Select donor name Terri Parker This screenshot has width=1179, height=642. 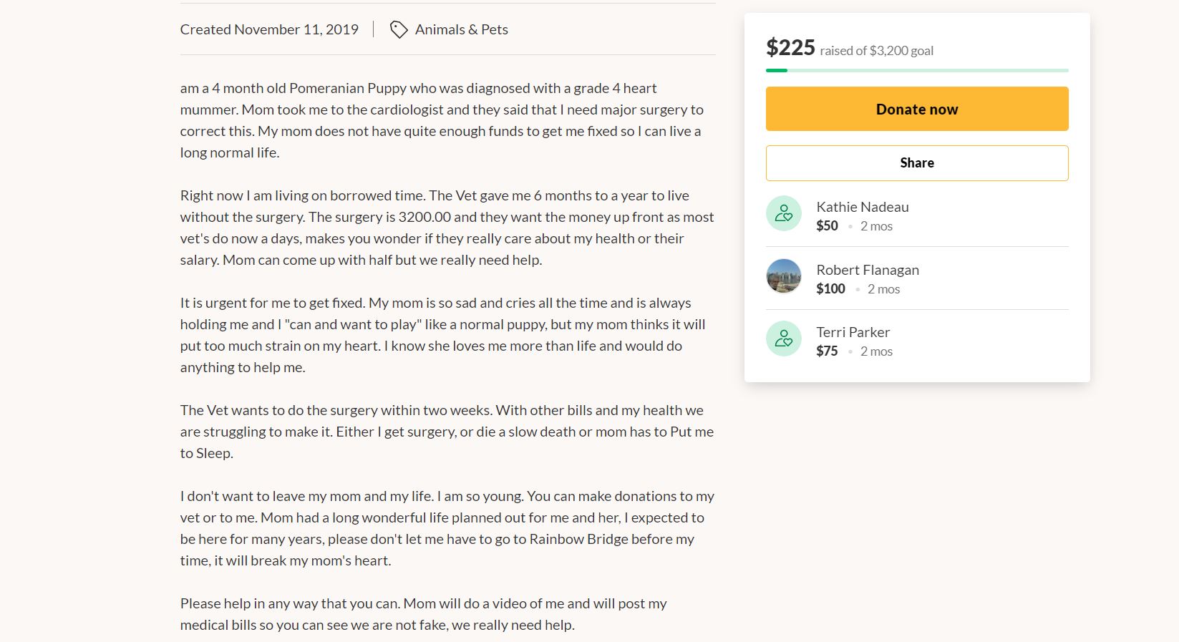pos(853,332)
